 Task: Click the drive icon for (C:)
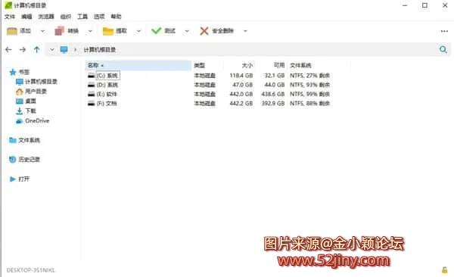click(x=92, y=76)
